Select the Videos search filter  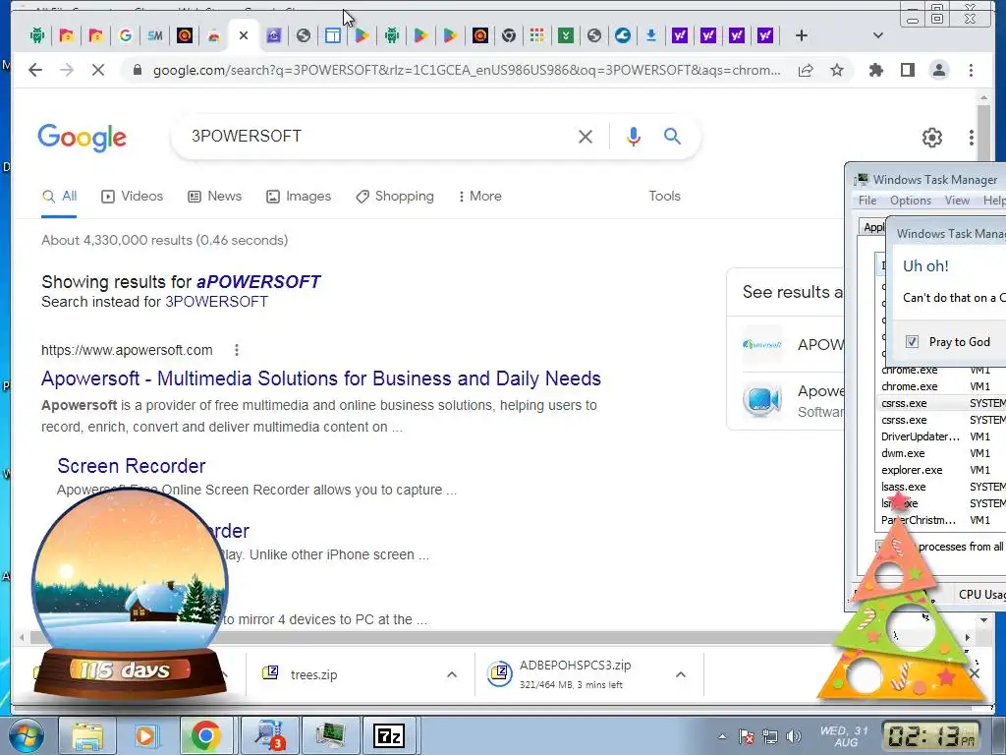(133, 197)
